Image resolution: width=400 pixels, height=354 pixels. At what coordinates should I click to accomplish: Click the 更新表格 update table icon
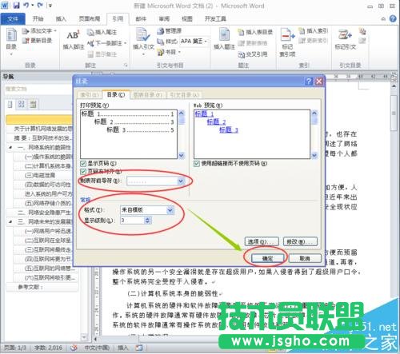click(241, 43)
